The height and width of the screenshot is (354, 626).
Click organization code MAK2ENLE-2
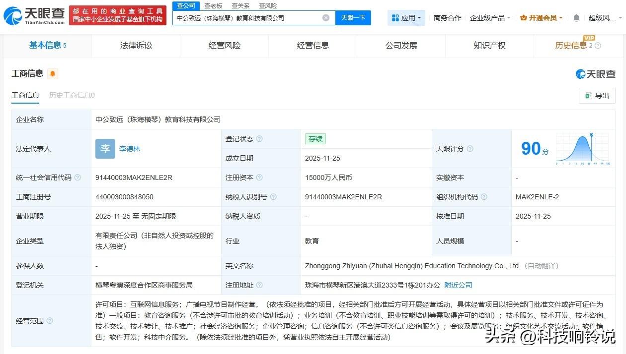[537, 197]
